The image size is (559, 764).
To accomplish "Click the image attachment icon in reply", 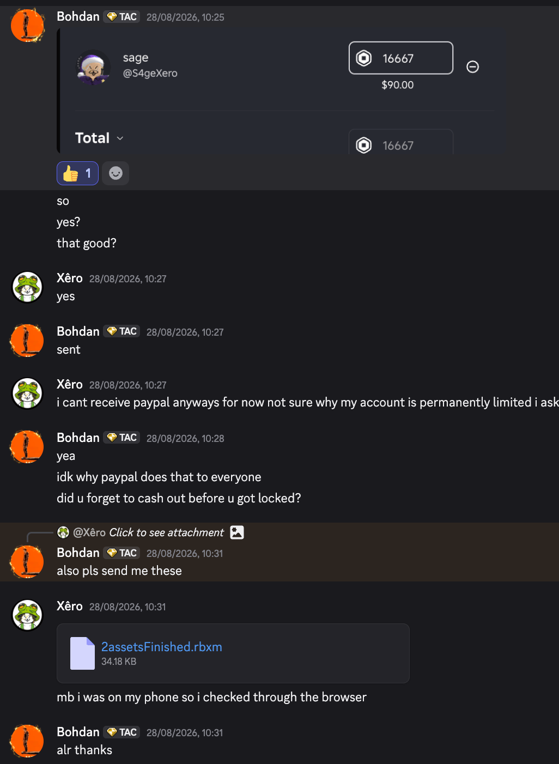I will click(237, 532).
